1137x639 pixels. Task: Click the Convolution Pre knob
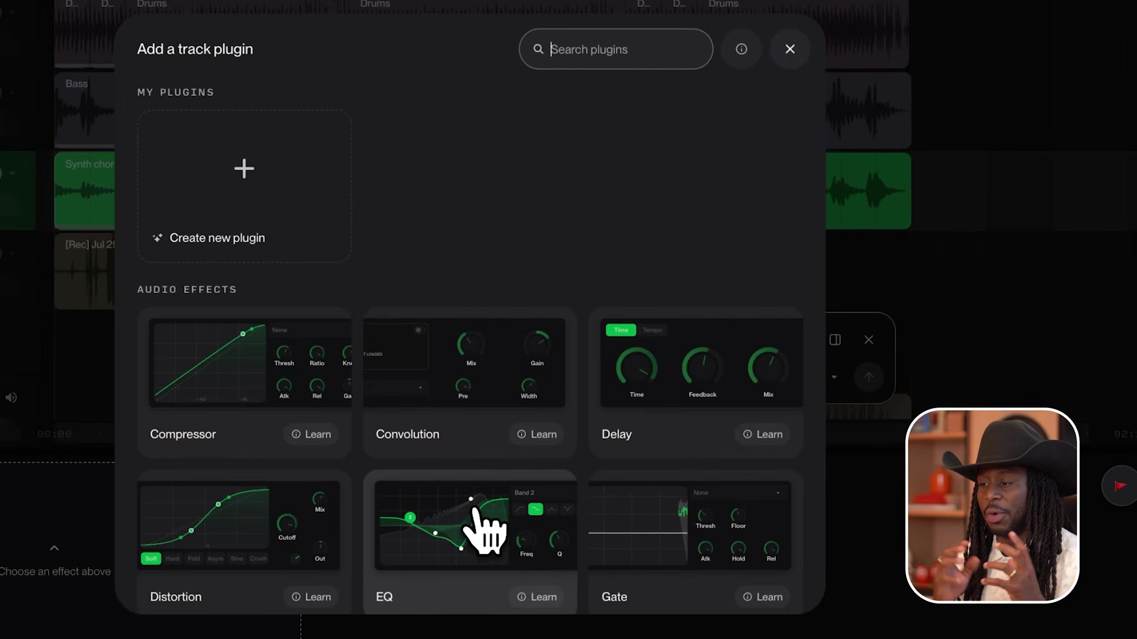[x=463, y=385]
